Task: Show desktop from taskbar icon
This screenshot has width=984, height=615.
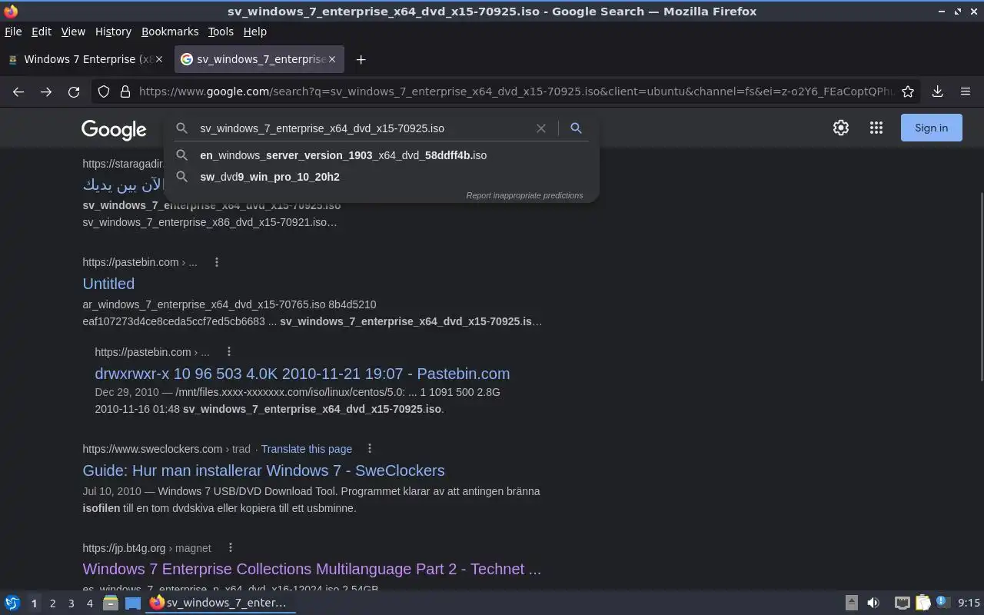Action: pyautogui.click(x=133, y=603)
